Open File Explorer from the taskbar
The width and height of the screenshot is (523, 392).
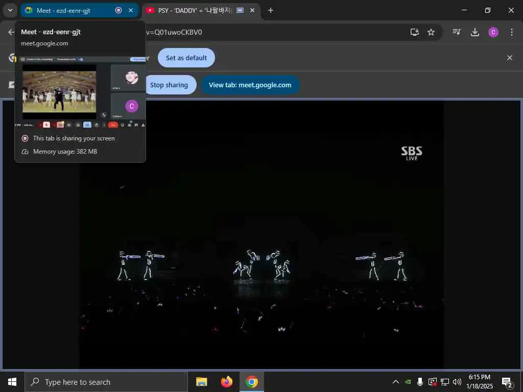(x=201, y=382)
